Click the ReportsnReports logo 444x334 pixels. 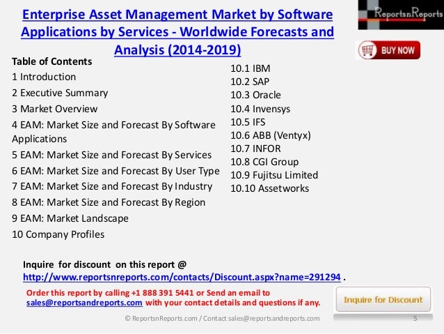401,15
